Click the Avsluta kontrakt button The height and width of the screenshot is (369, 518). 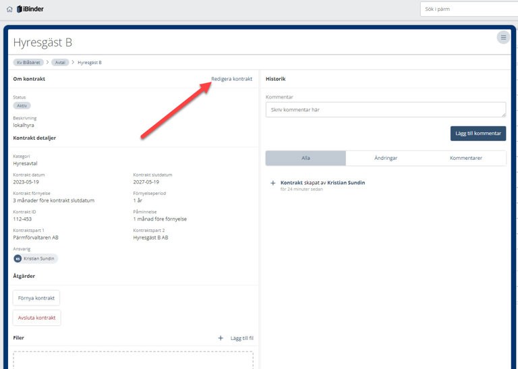point(36,318)
